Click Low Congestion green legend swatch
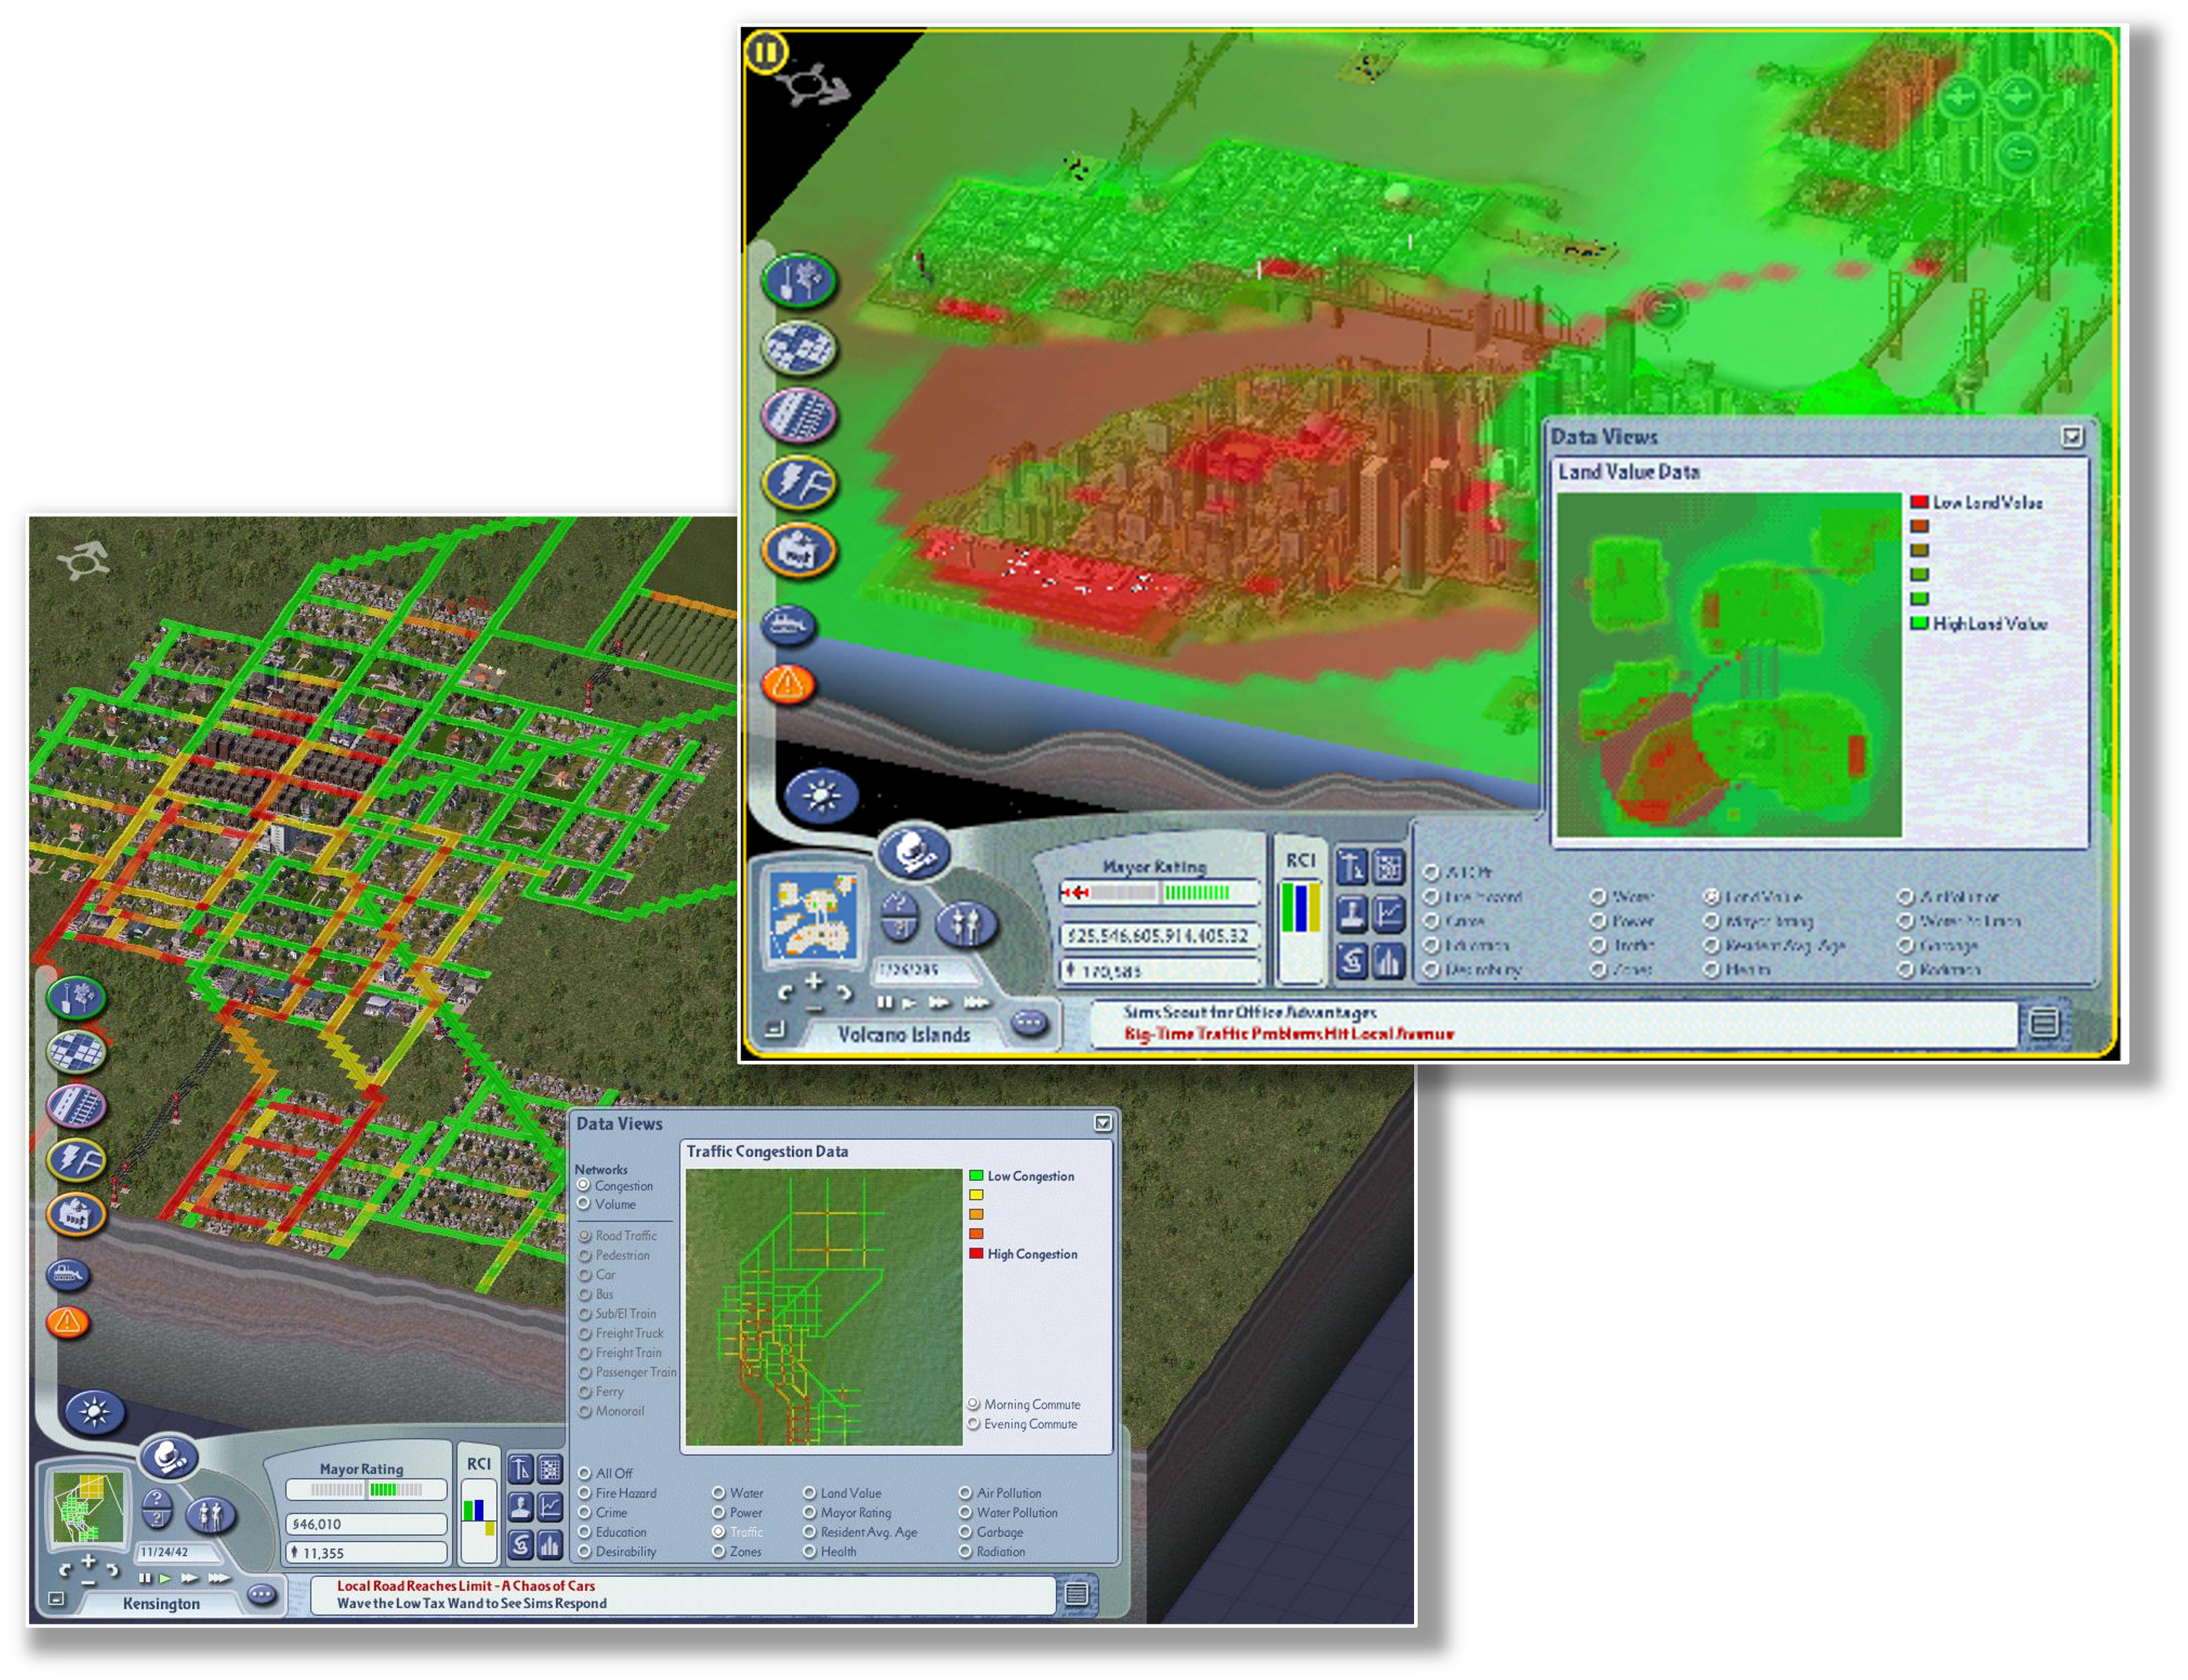Viewport: 2188px width, 1680px height. pyautogui.click(x=976, y=1176)
